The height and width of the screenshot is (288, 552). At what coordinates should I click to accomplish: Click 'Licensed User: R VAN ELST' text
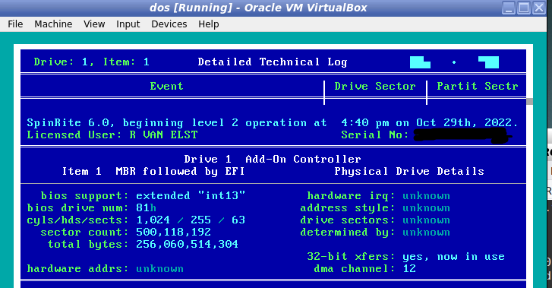[112, 135]
